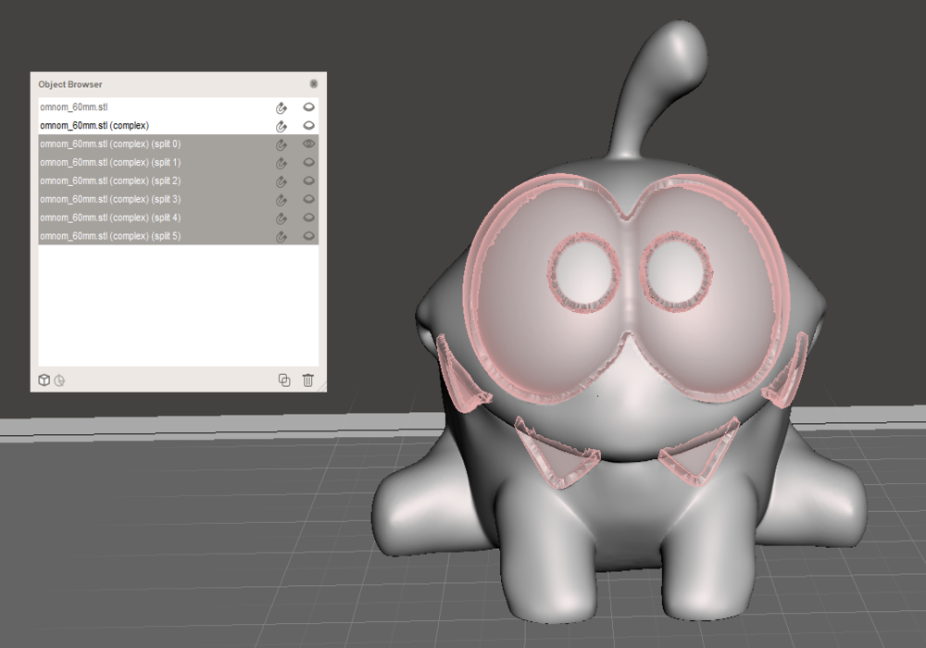Duplicate the selected objects with the copy icon
This screenshot has width=926, height=648.
[x=284, y=380]
